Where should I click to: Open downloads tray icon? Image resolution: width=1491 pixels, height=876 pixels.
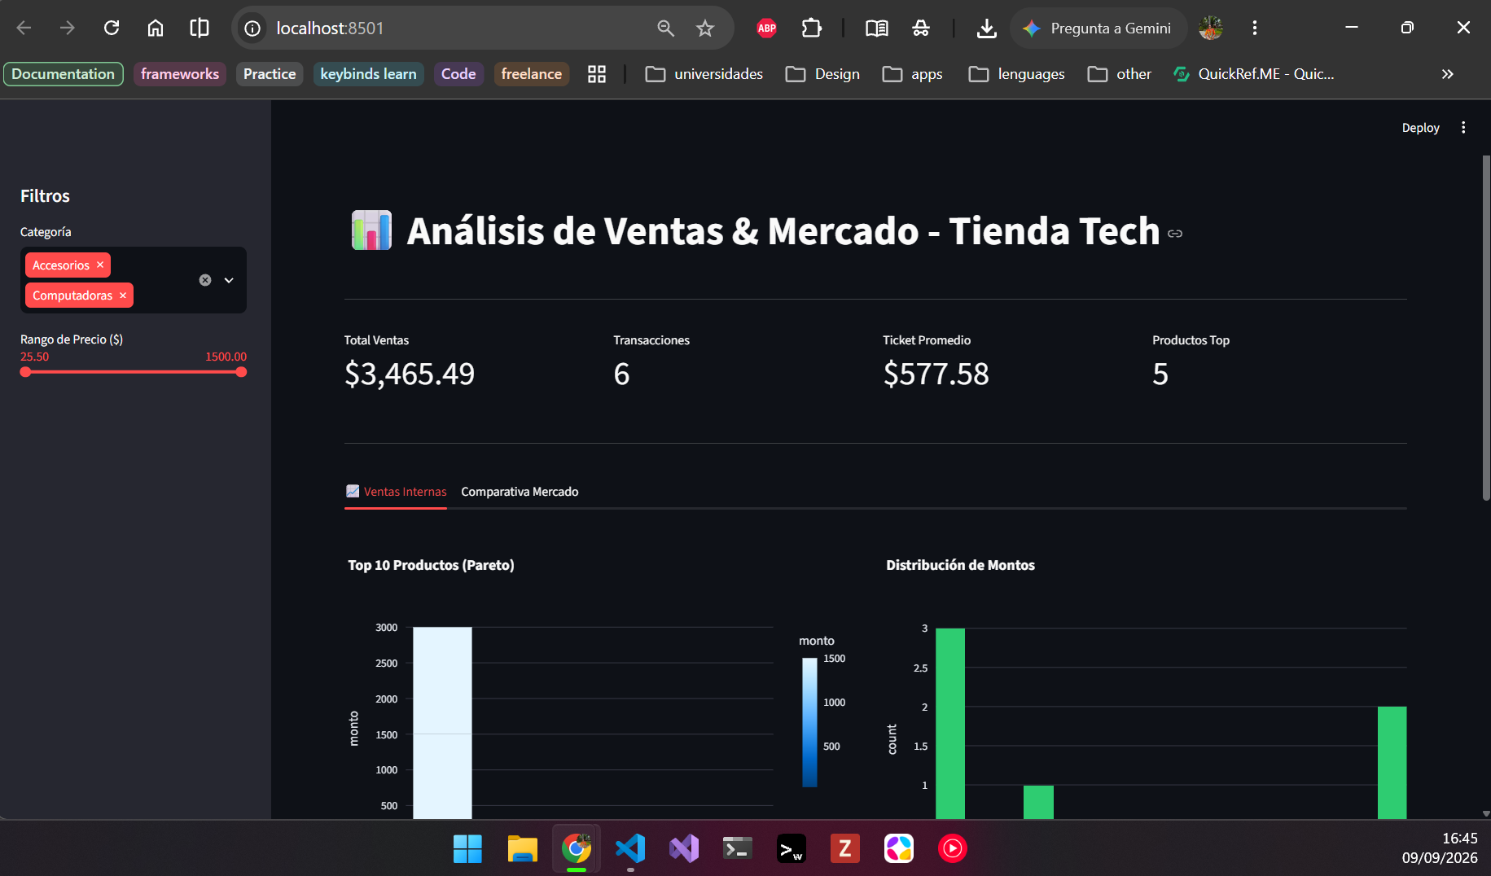tap(987, 28)
